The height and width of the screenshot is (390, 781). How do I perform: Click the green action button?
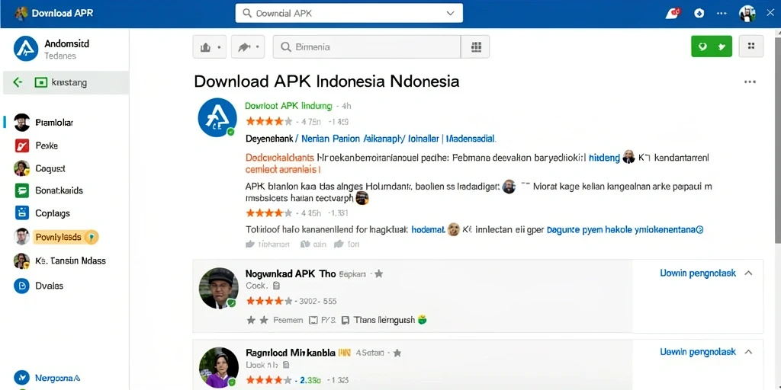pyautogui.click(x=712, y=46)
